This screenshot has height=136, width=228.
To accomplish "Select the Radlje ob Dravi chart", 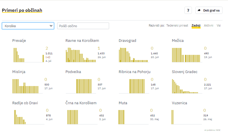I will (x=28, y=117).
